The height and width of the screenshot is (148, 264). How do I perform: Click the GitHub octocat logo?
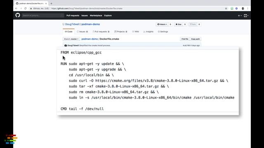click(x=18, y=15)
